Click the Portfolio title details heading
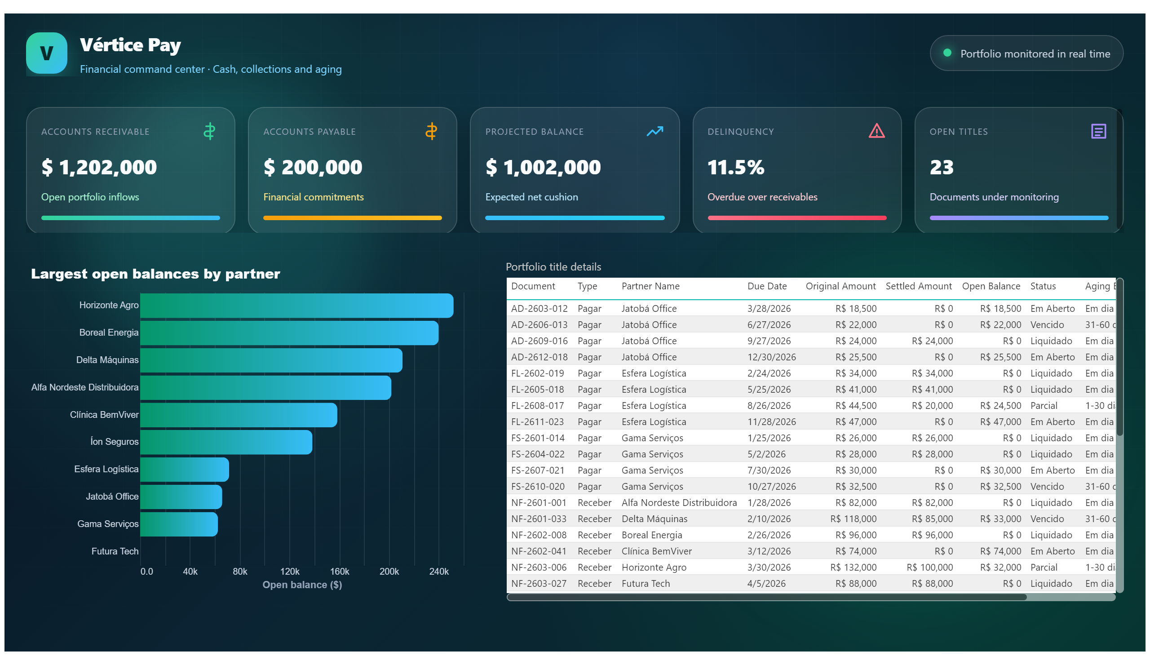The image size is (1150, 656). pyautogui.click(x=553, y=267)
